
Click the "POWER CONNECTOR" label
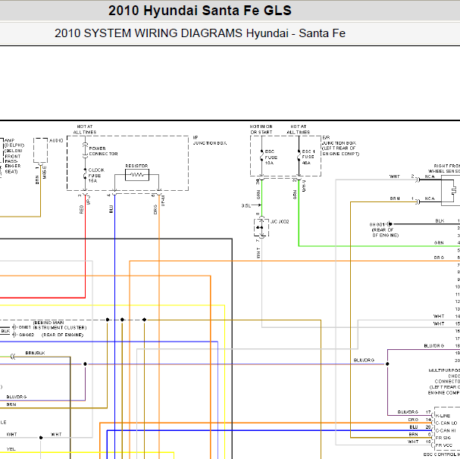click(103, 151)
